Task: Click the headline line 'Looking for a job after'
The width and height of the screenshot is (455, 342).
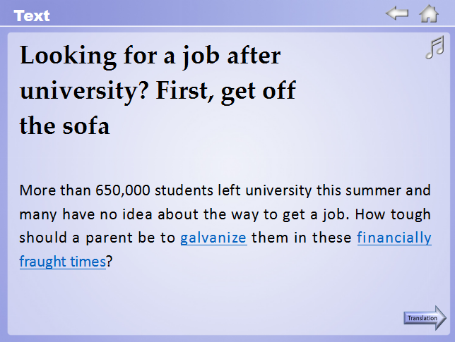Action: 150,55
